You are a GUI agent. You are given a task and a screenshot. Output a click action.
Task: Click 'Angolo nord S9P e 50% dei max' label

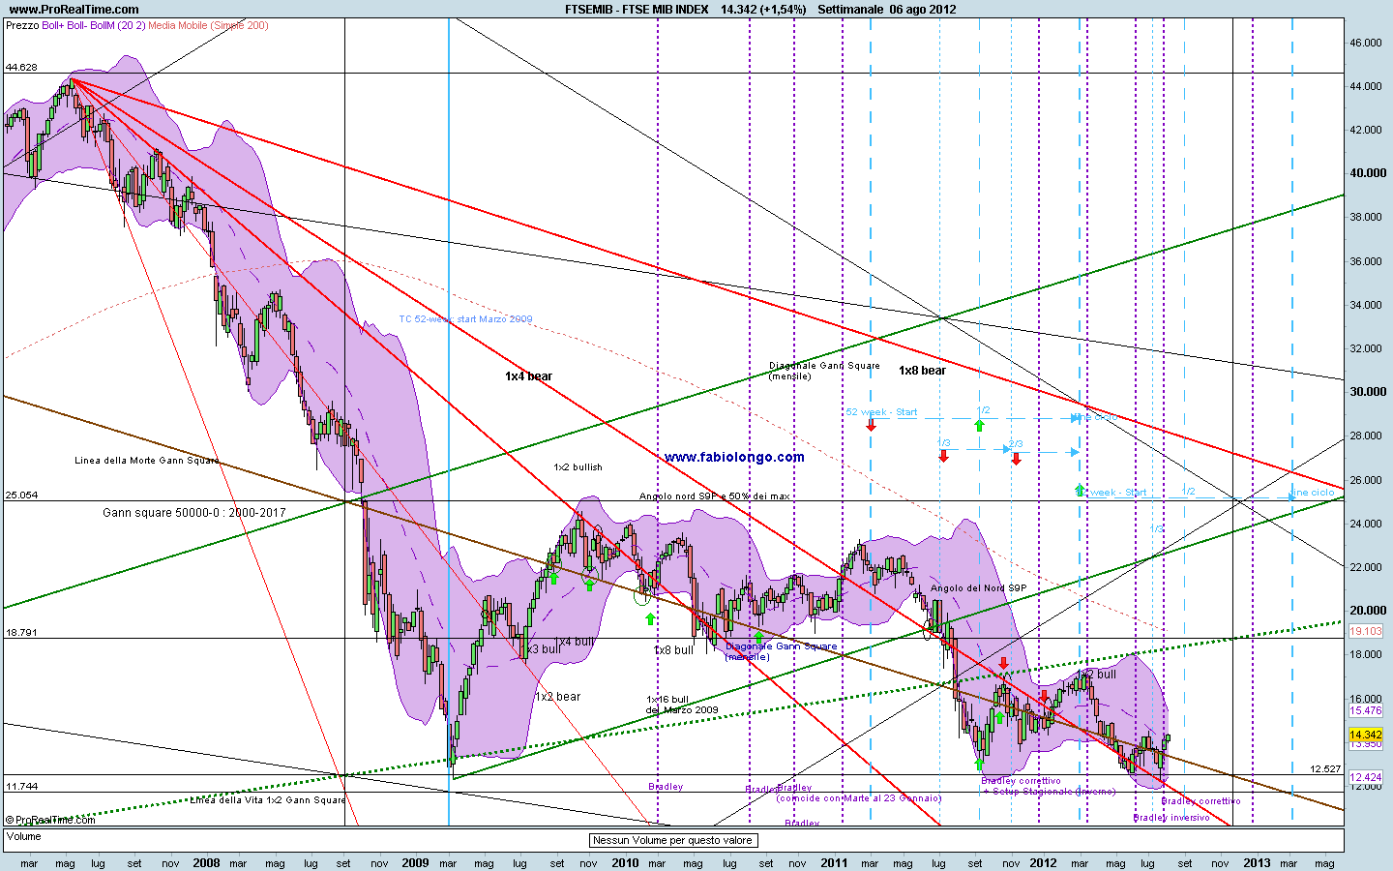[714, 496]
